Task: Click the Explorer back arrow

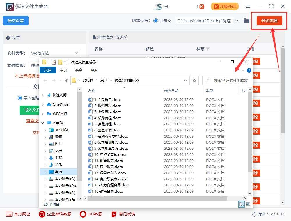Action: click(x=45, y=81)
